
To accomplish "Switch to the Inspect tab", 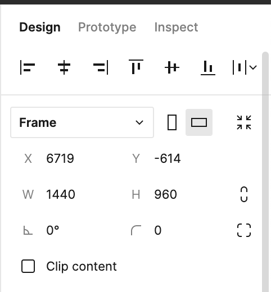I will click(x=176, y=28).
